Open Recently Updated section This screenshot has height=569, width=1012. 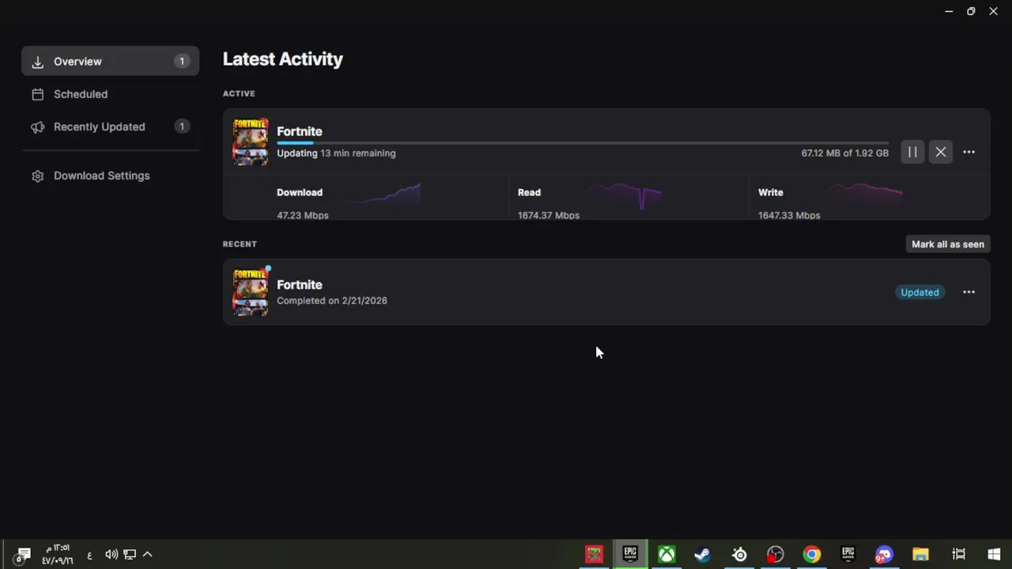coord(111,126)
